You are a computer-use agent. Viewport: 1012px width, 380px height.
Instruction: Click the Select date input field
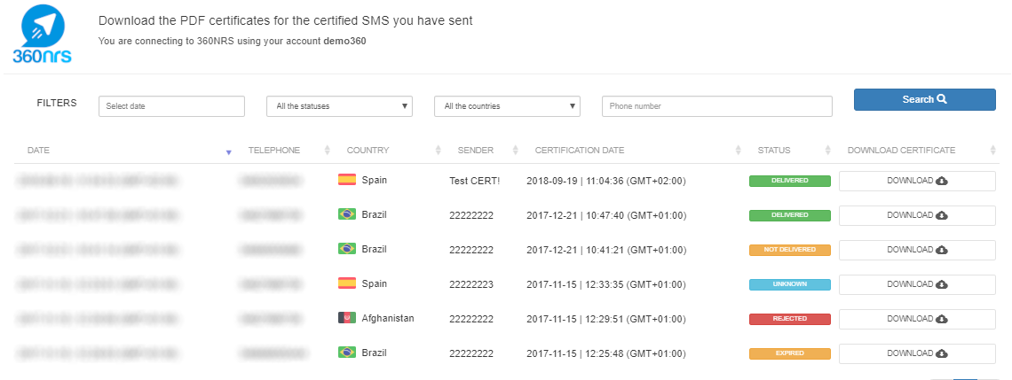(171, 106)
